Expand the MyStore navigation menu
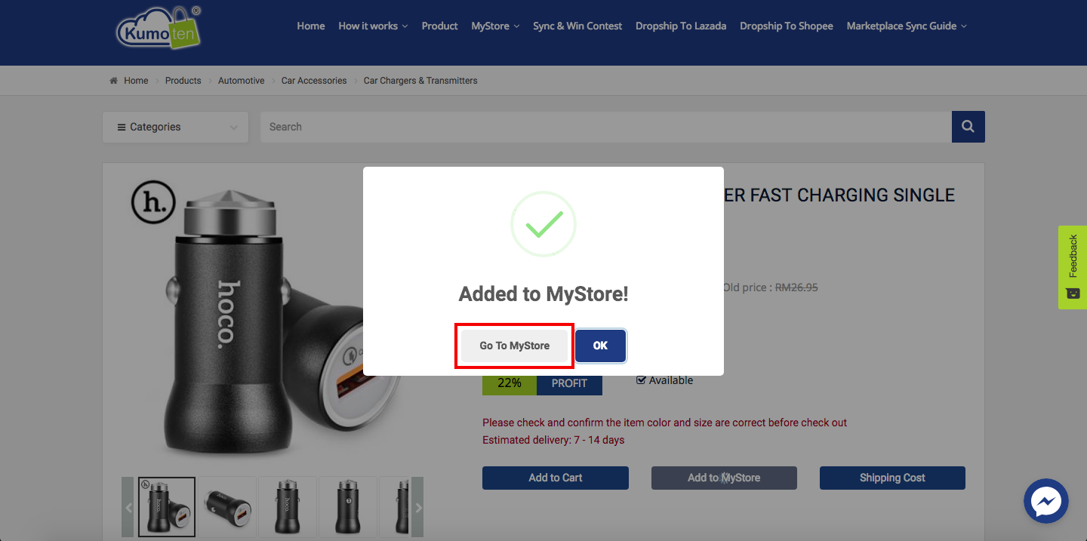The width and height of the screenshot is (1087, 541). pyautogui.click(x=495, y=26)
